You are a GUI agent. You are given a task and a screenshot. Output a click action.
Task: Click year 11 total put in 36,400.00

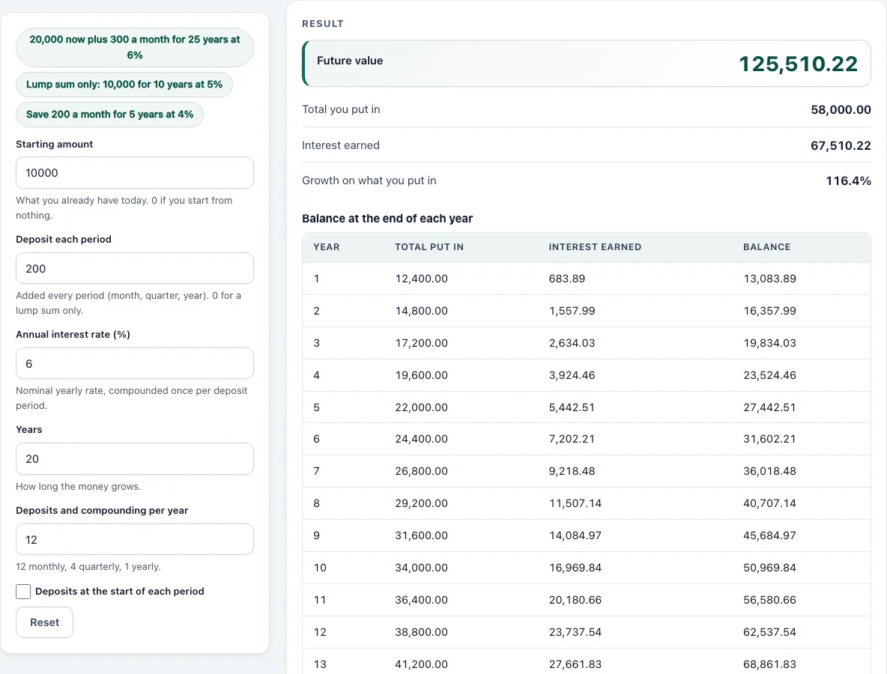(422, 601)
